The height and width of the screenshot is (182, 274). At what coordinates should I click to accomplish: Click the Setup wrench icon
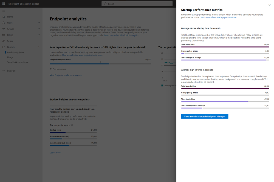[x=4, y=41]
